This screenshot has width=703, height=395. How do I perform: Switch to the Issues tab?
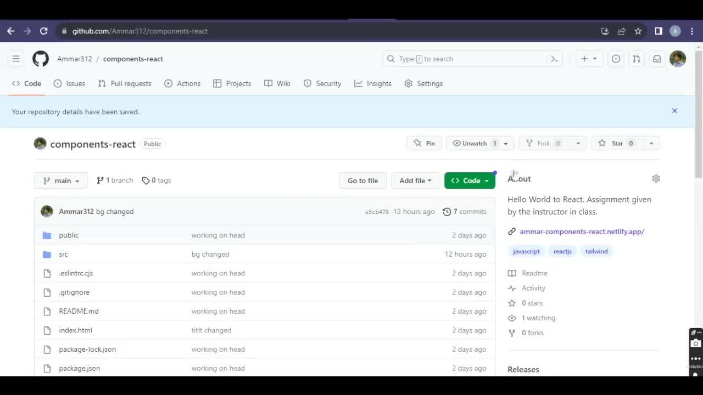click(x=69, y=83)
